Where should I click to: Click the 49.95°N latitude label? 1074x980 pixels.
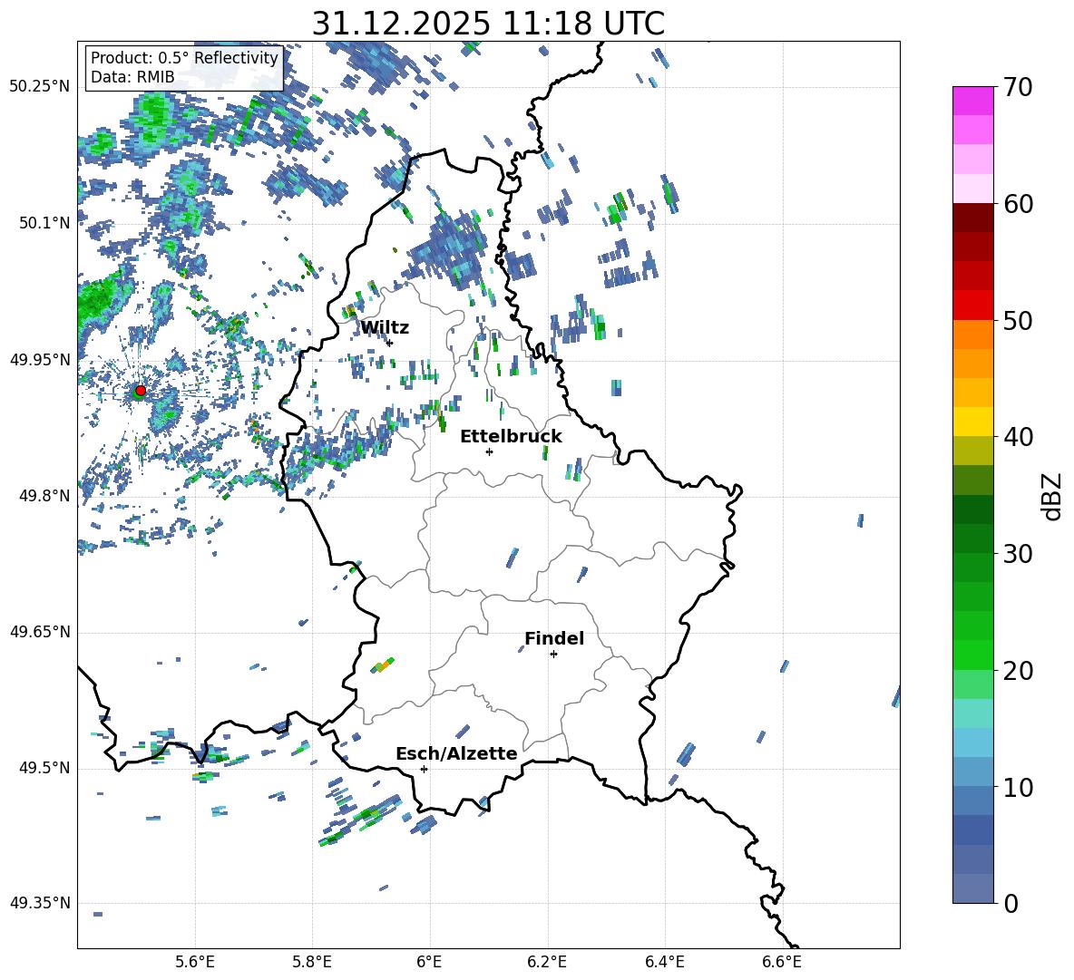point(41,360)
